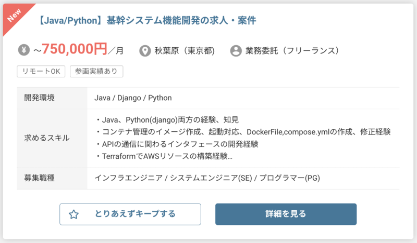
Task: Select the リモートOK tag
Action: (x=42, y=71)
